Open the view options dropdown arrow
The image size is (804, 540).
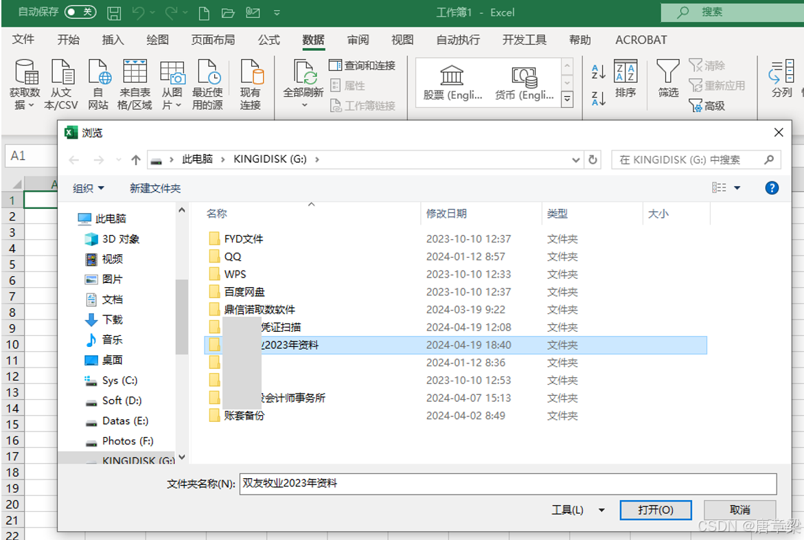[x=737, y=188]
